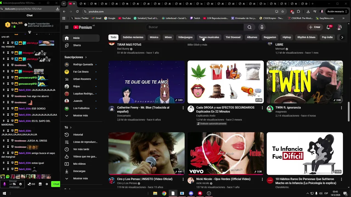Open Kick chat settings gear
The image size is (351, 197).
point(47,184)
